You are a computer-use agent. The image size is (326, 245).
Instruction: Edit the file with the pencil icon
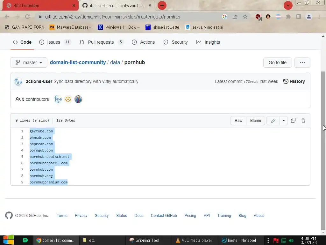(273, 120)
